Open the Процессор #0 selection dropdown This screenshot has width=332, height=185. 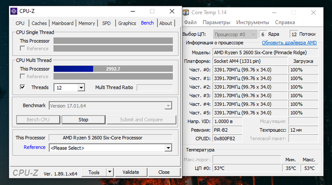(235, 34)
